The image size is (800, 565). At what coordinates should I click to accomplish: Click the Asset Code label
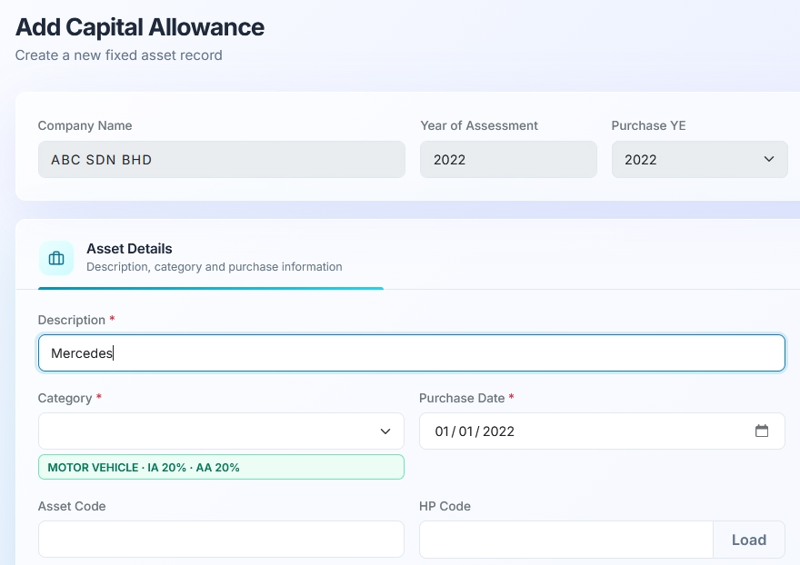click(72, 506)
